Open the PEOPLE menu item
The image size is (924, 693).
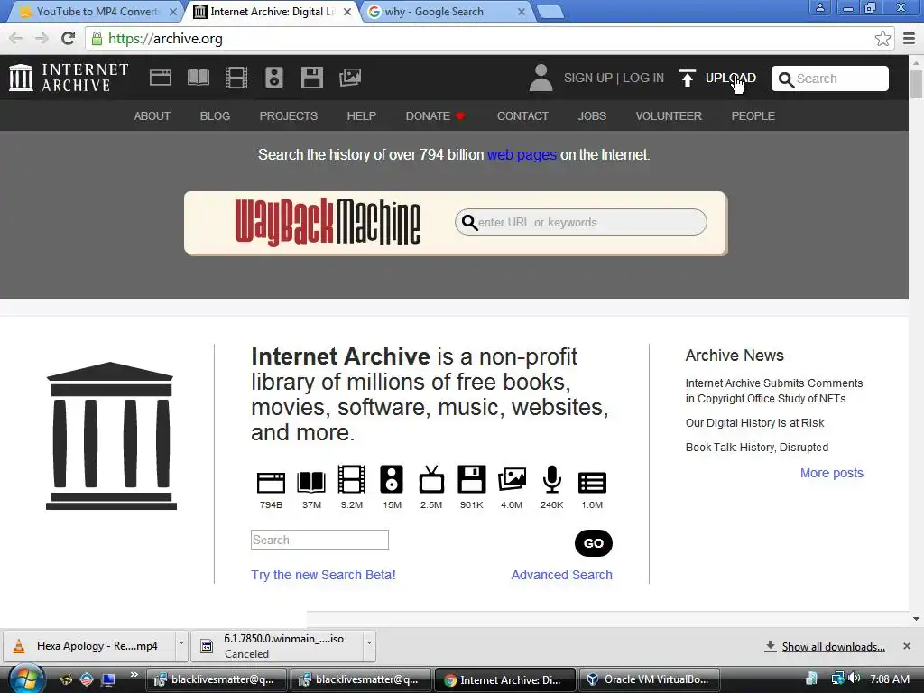[753, 116]
